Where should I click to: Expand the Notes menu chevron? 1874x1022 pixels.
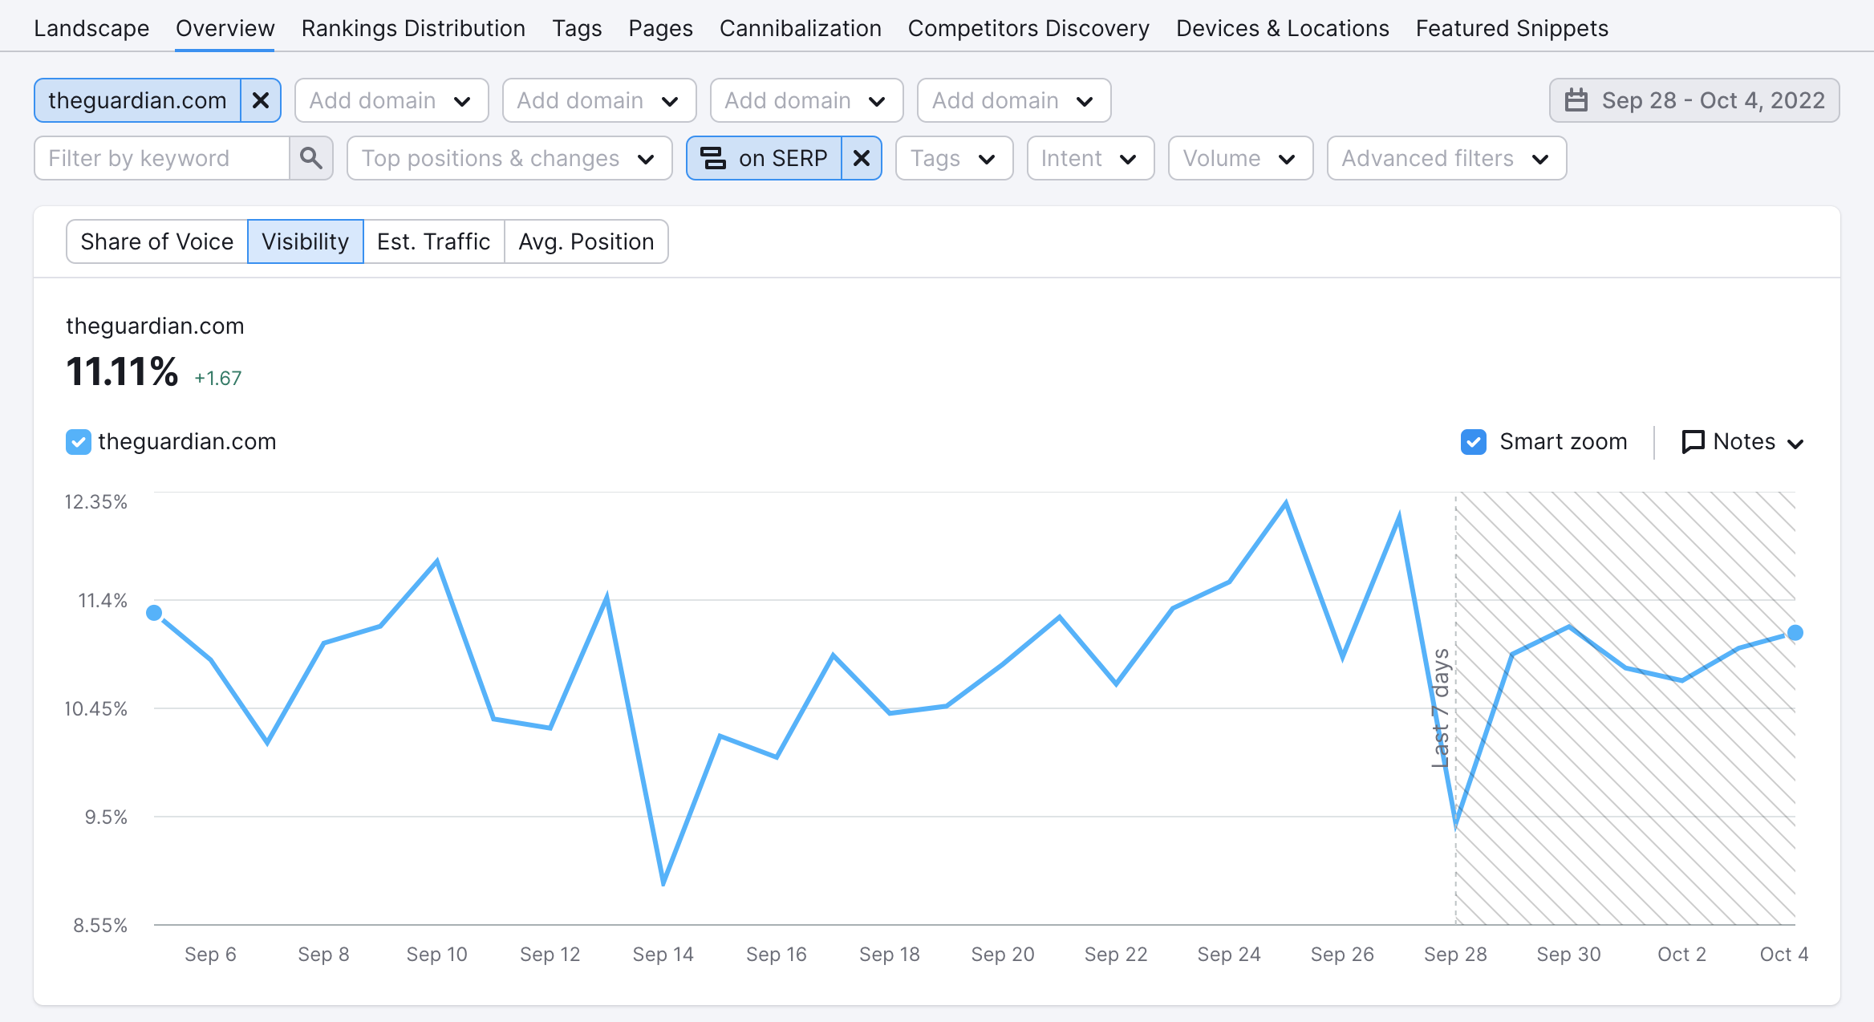(x=1796, y=443)
